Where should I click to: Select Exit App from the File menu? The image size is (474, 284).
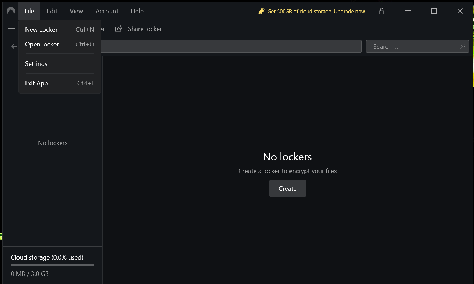click(36, 83)
